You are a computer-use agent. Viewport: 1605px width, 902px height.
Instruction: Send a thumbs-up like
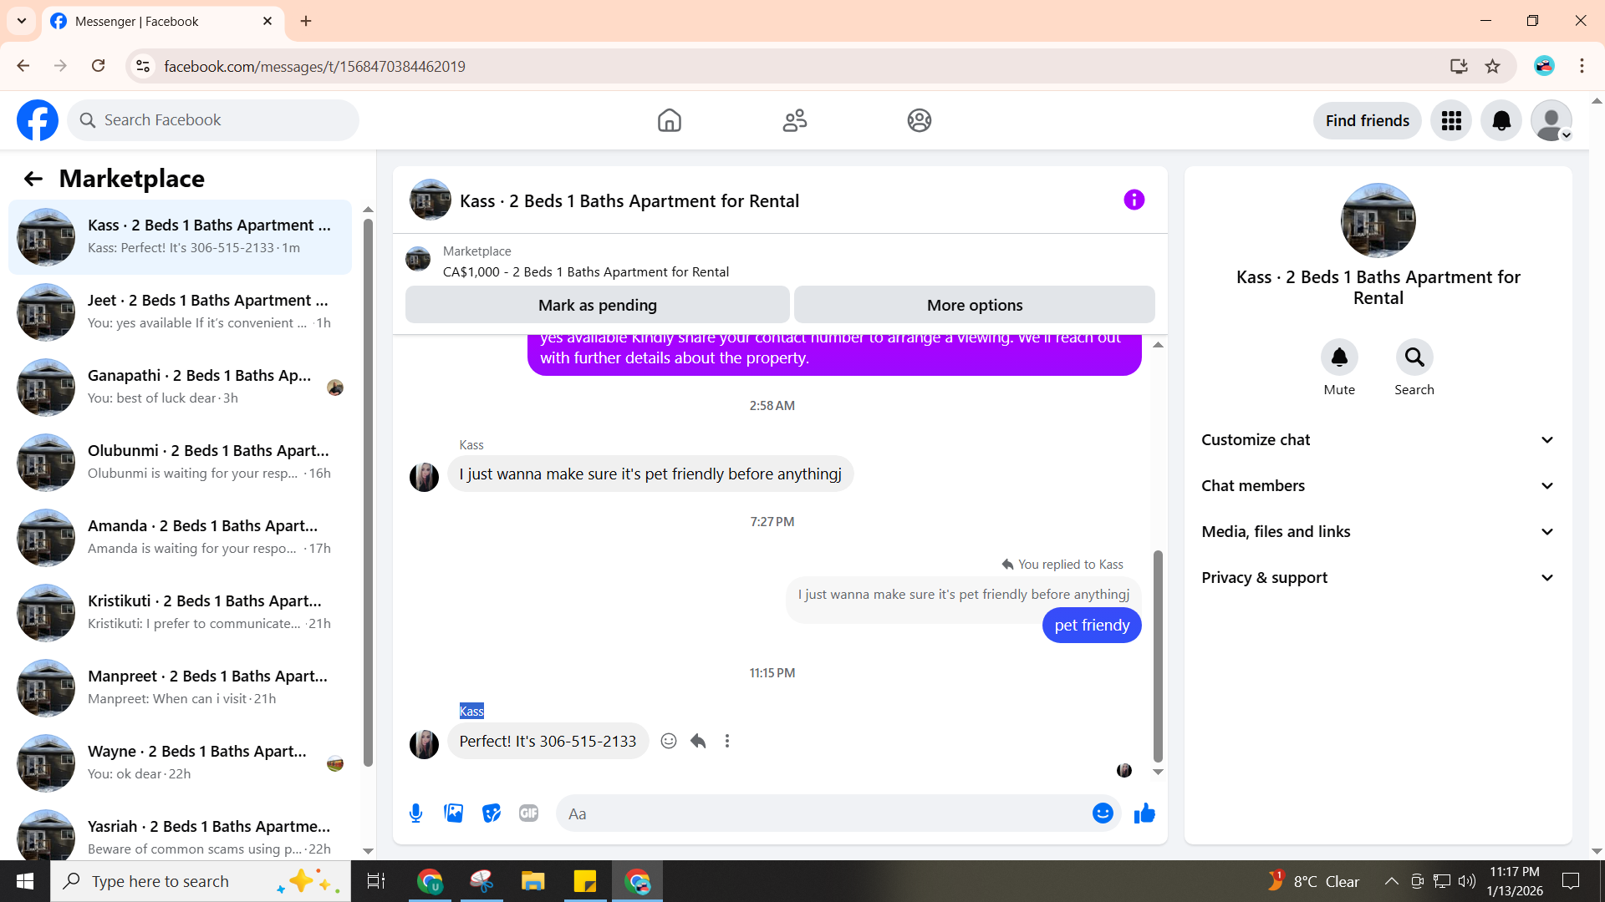(x=1144, y=813)
